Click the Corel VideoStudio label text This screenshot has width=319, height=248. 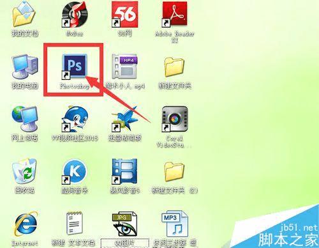pyautogui.click(x=174, y=141)
